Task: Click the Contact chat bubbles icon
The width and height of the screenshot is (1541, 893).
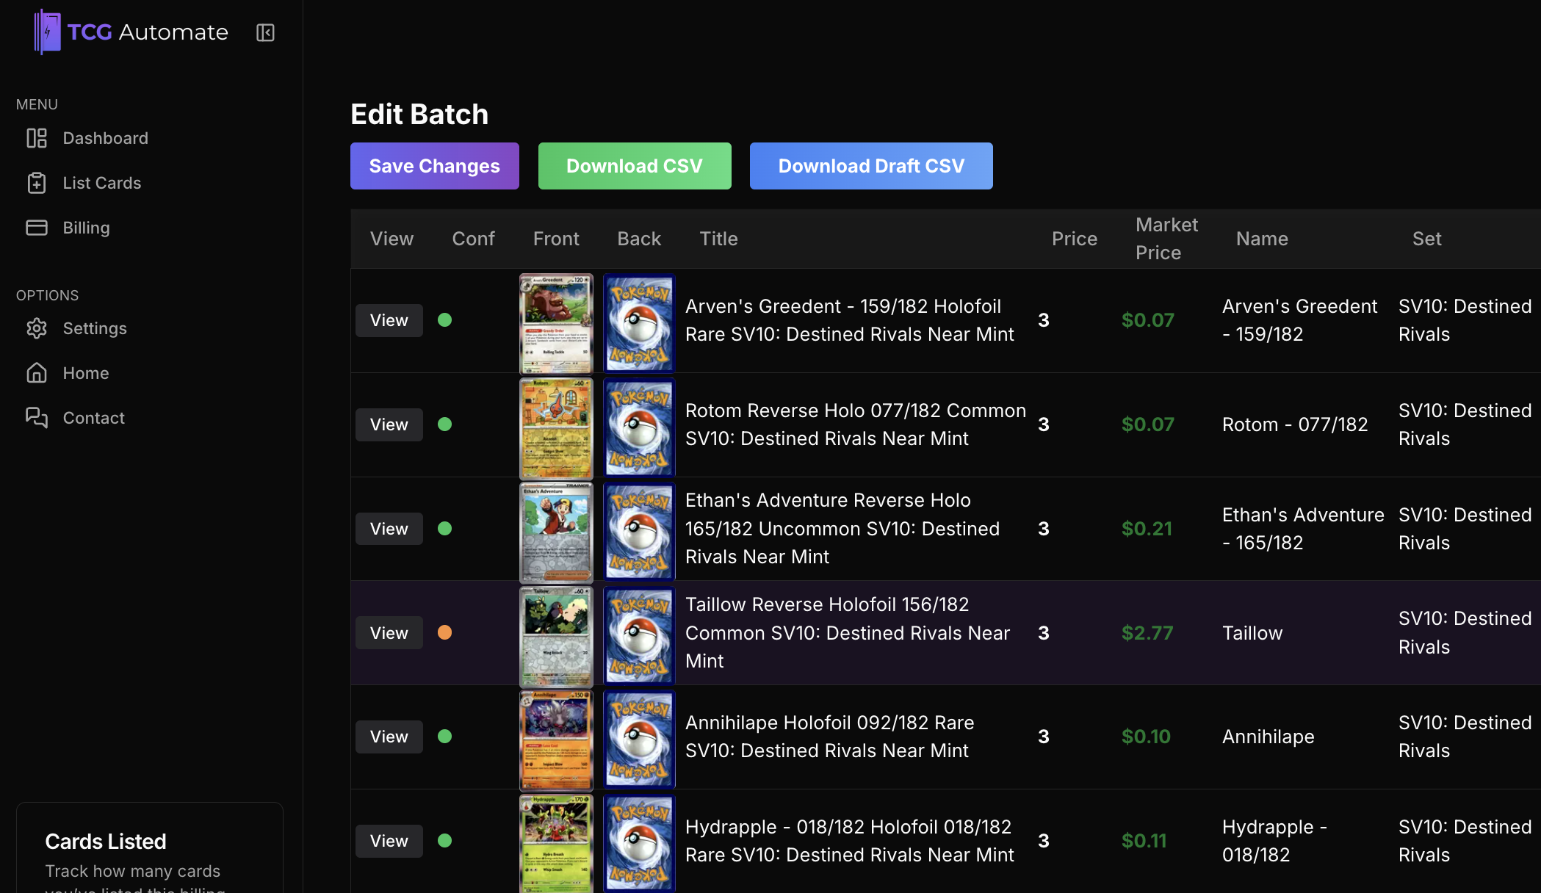Action: click(x=37, y=418)
